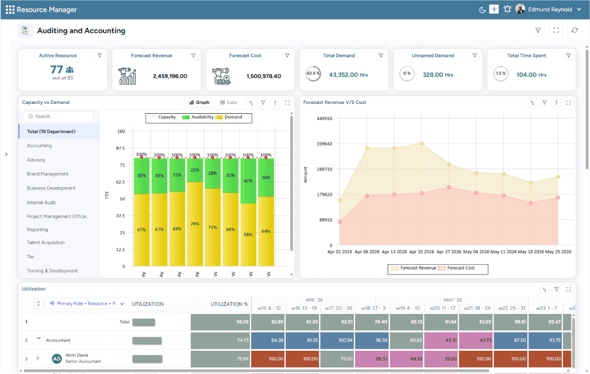Click Alvin Davis utilization bar
Image resolution: width=590 pixels, height=374 pixels.
click(x=147, y=359)
